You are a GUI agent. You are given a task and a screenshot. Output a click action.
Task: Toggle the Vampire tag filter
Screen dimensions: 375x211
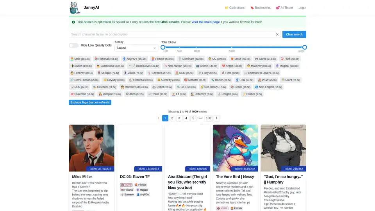click(x=110, y=94)
